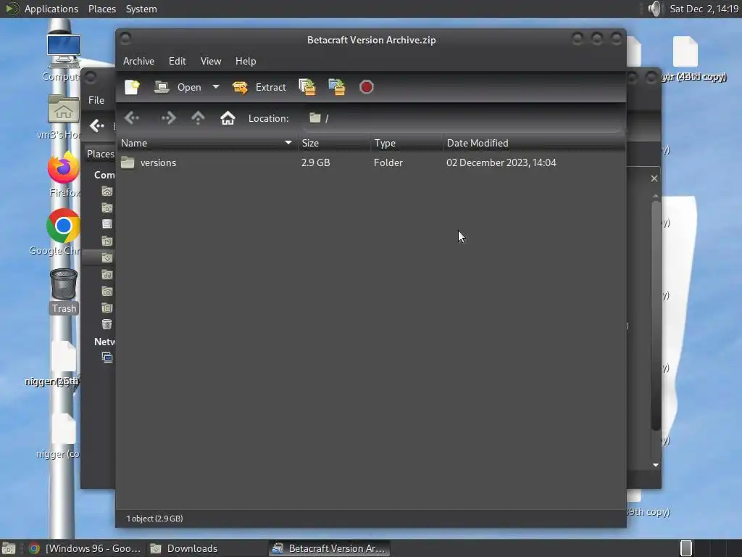Click the back arrow in the background file manager

(x=97, y=125)
